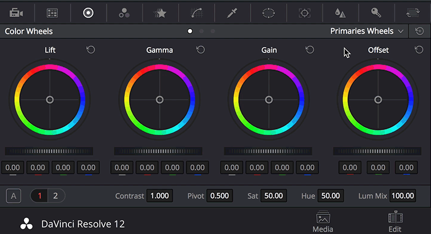Click the Gamma master wheel slider
This screenshot has height=234, width=431.
(159, 151)
